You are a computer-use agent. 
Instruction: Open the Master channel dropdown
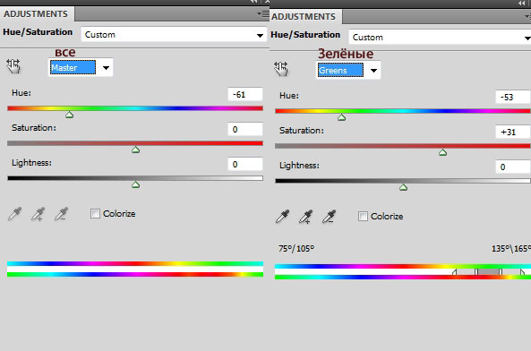81,68
